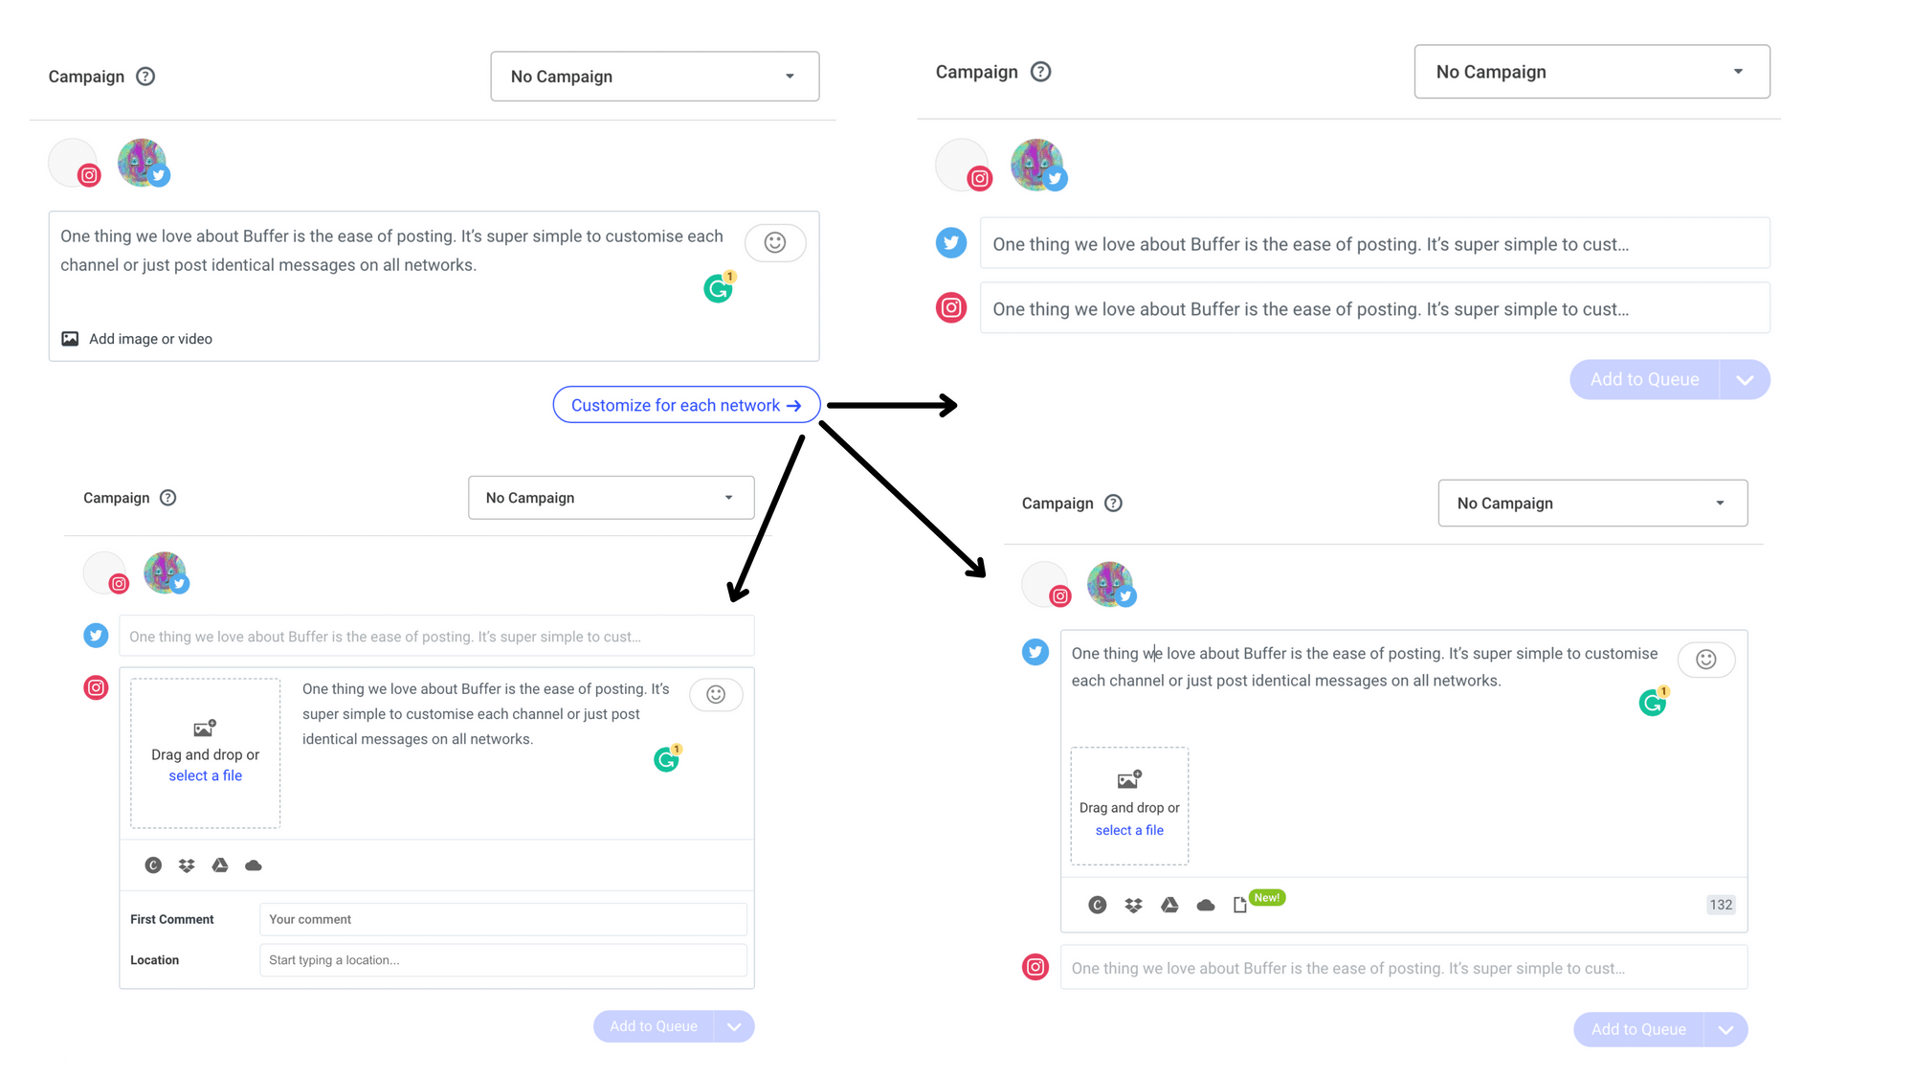Image resolution: width=1914 pixels, height=1077 pixels.
Task: Click the Location input field
Action: point(503,960)
